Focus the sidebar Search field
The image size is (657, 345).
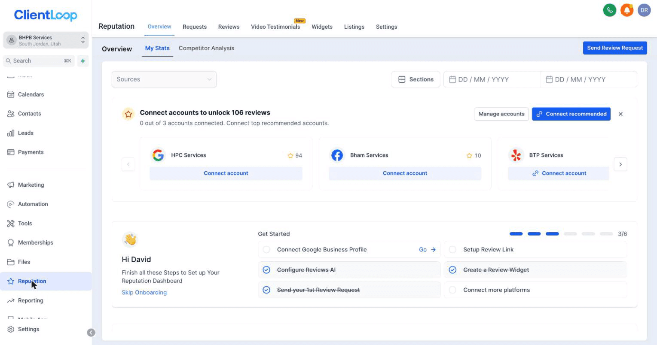click(39, 61)
